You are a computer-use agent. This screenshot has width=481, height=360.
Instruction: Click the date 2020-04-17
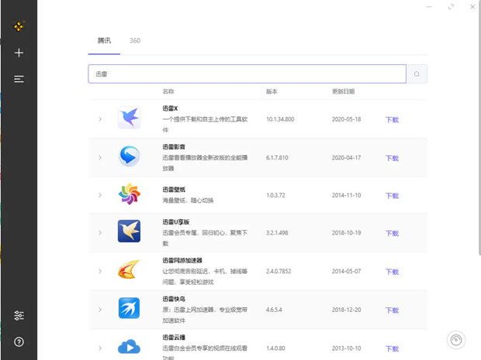[346, 158]
